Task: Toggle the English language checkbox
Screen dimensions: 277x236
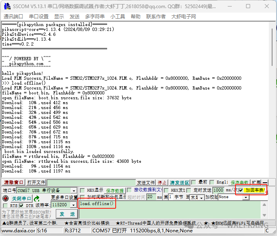Action: point(212,182)
